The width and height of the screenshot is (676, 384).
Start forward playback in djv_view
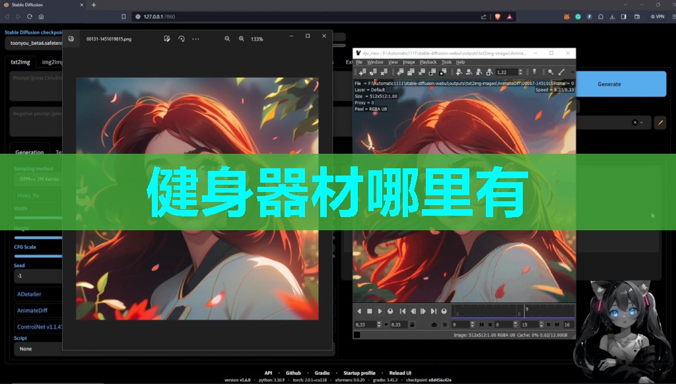[x=380, y=311]
